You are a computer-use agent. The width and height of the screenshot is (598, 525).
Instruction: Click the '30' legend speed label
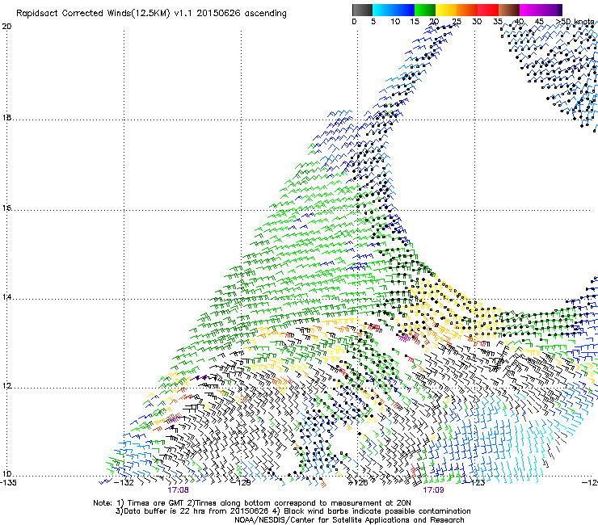point(477,22)
